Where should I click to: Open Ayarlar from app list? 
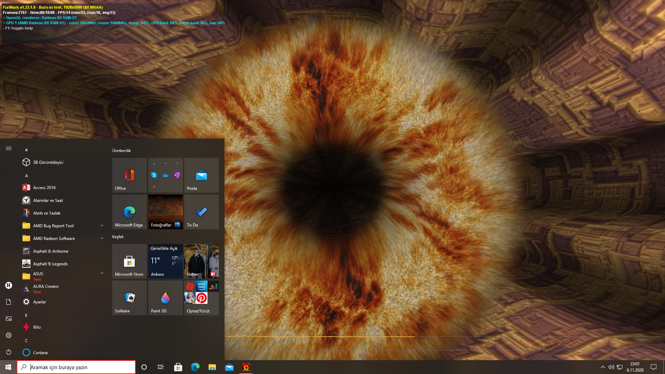coord(39,302)
